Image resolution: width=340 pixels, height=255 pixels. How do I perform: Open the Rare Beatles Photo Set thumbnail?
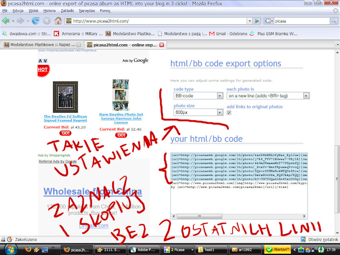coord(121,95)
